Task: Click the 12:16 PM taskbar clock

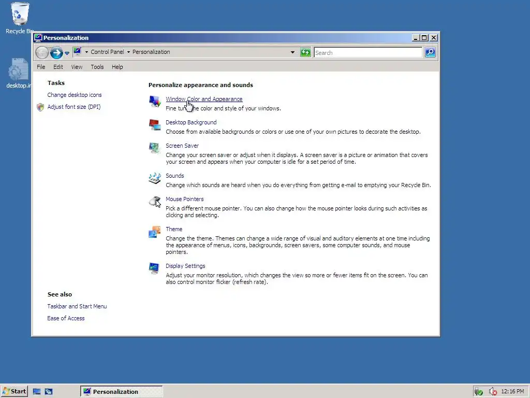Action: (x=512, y=392)
